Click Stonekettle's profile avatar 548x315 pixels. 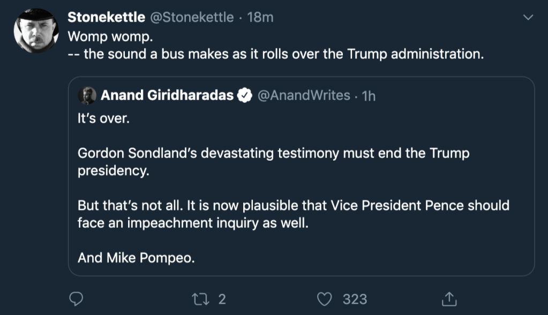point(36,31)
